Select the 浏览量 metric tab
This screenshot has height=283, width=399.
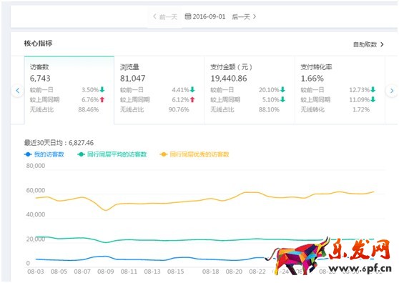click(x=159, y=90)
